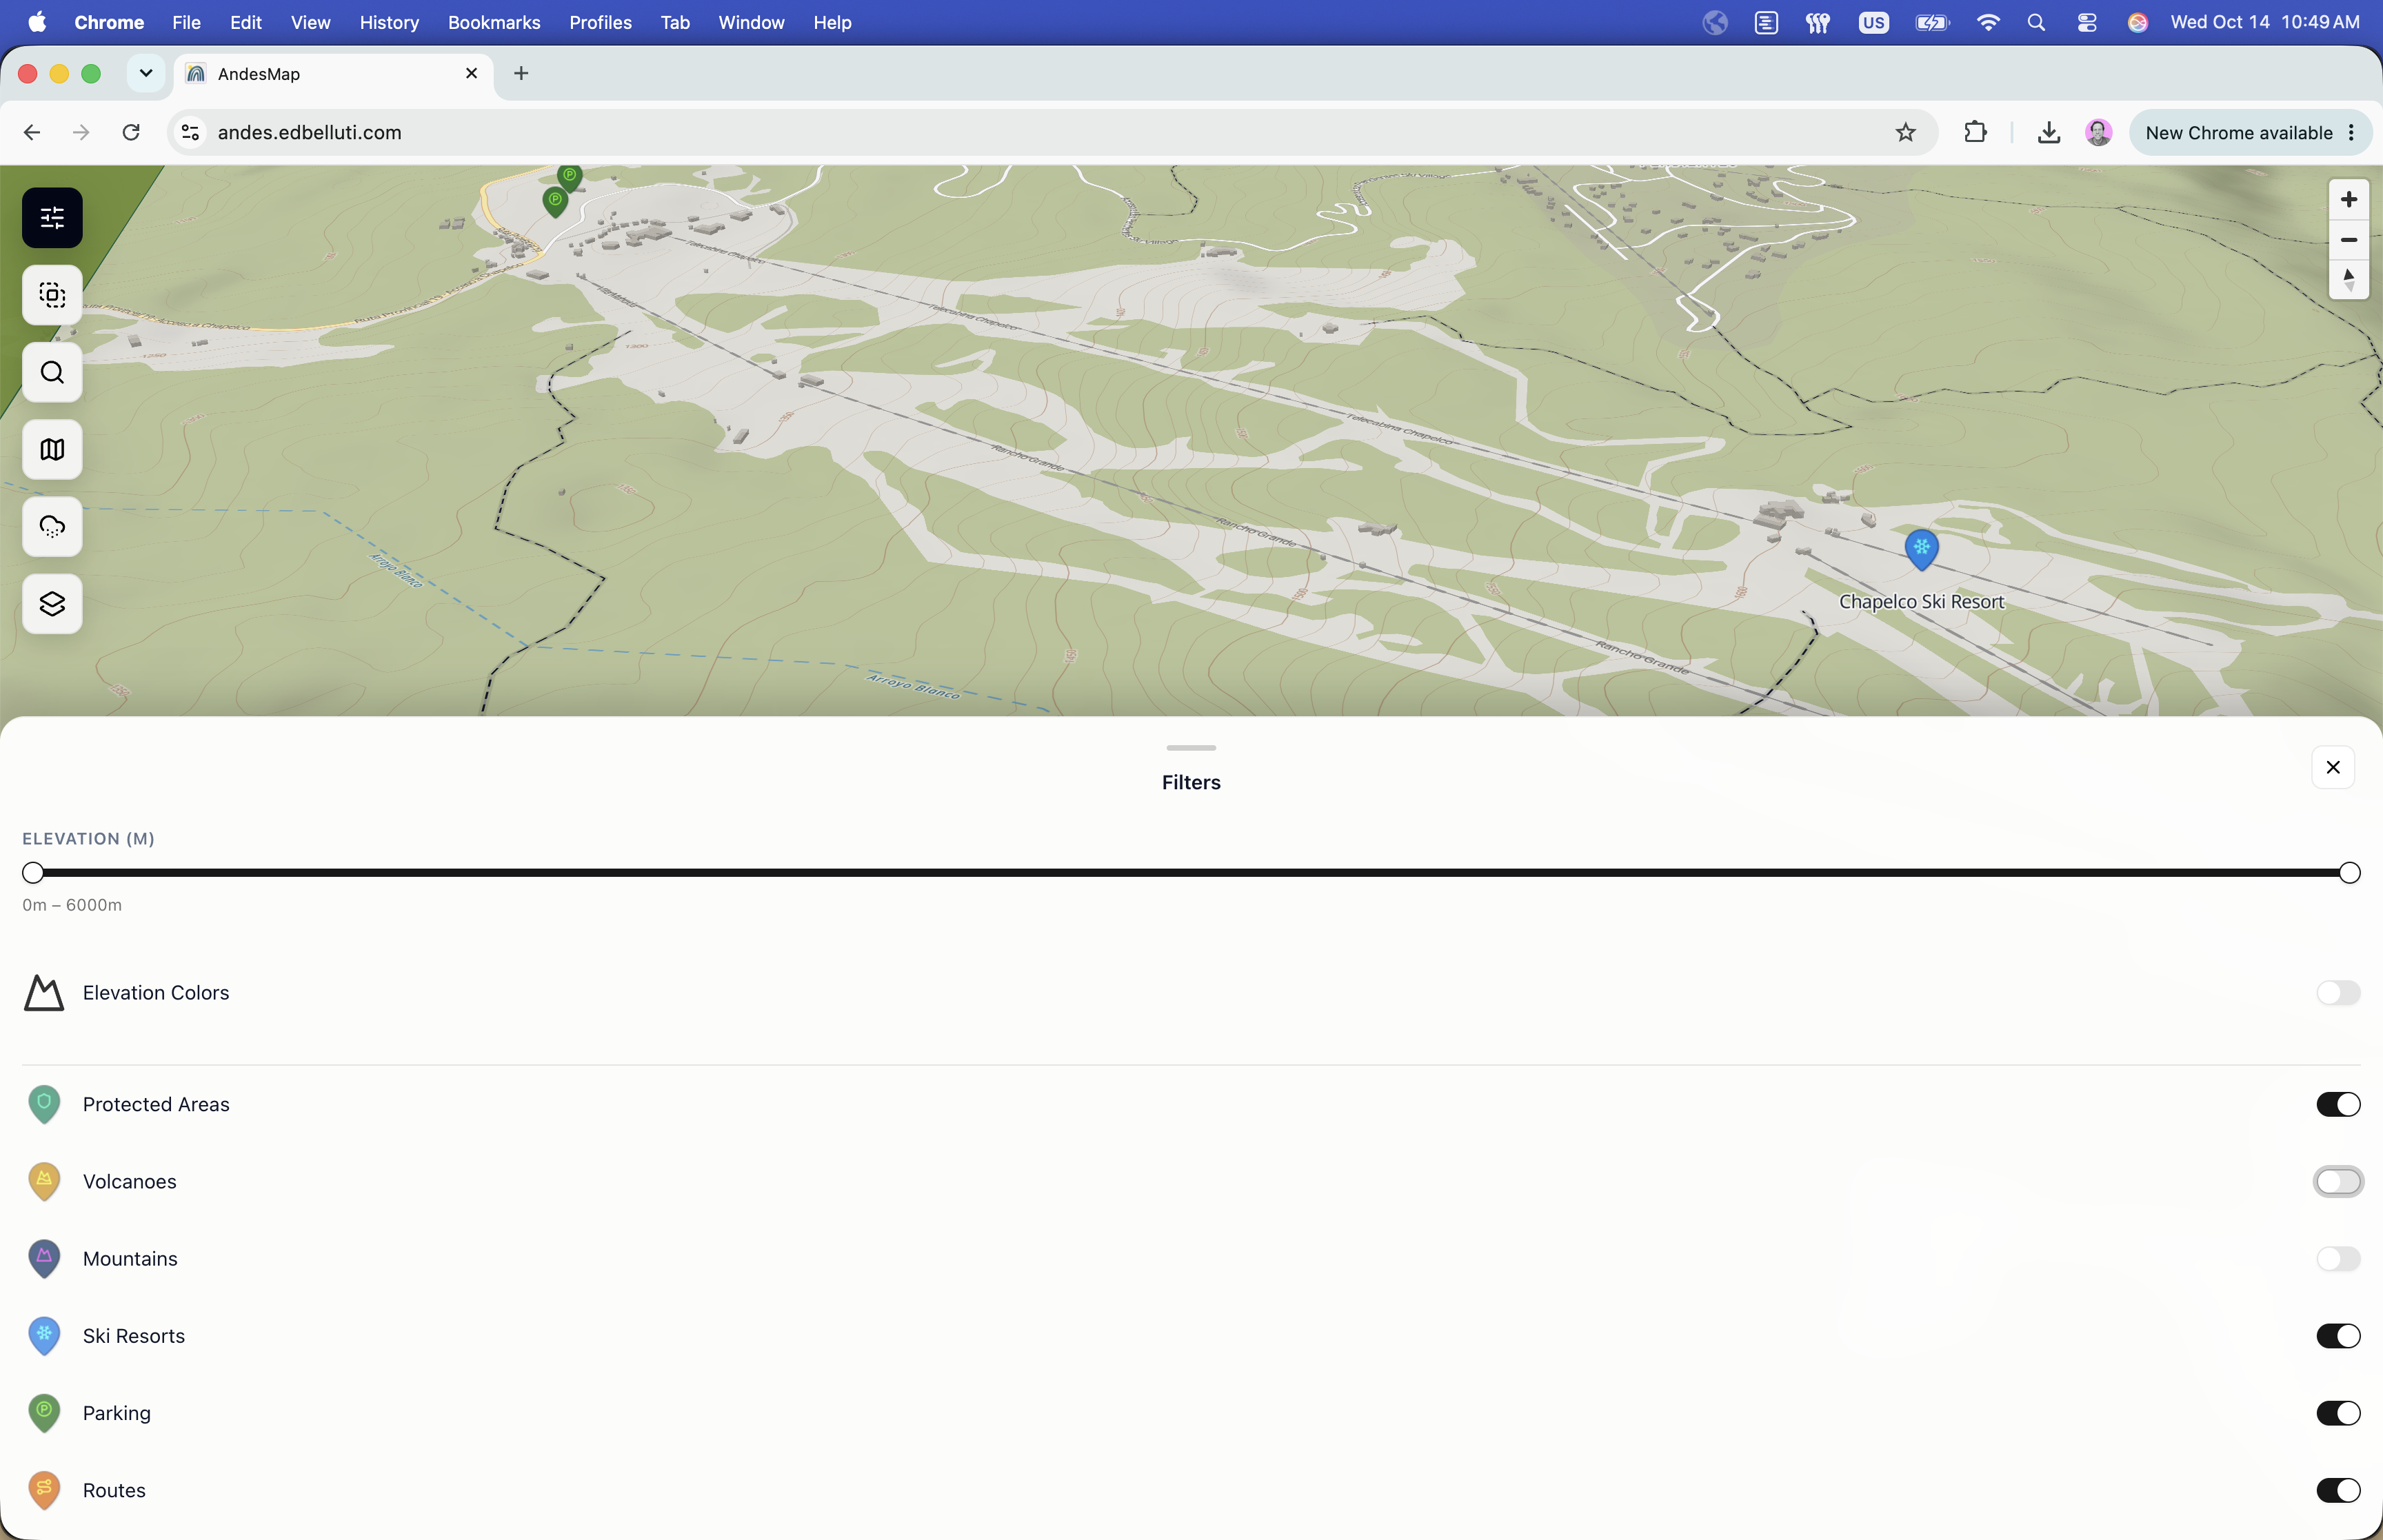
Task: Open macOS Control Center icon
Action: pyautogui.click(x=2087, y=22)
